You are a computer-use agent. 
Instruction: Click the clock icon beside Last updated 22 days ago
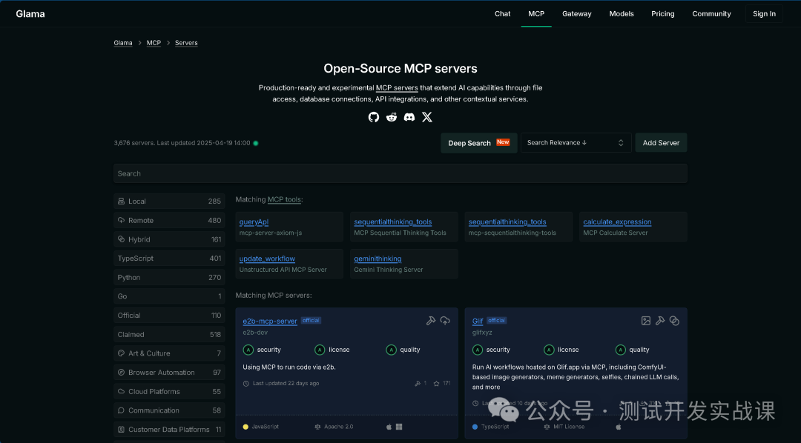click(x=245, y=383)
